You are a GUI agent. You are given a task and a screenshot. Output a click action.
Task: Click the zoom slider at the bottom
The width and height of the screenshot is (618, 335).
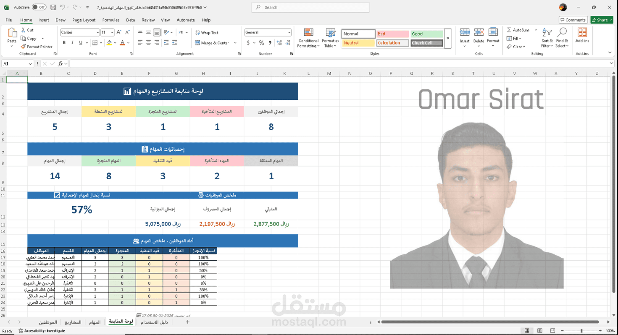tap(581, 331)
